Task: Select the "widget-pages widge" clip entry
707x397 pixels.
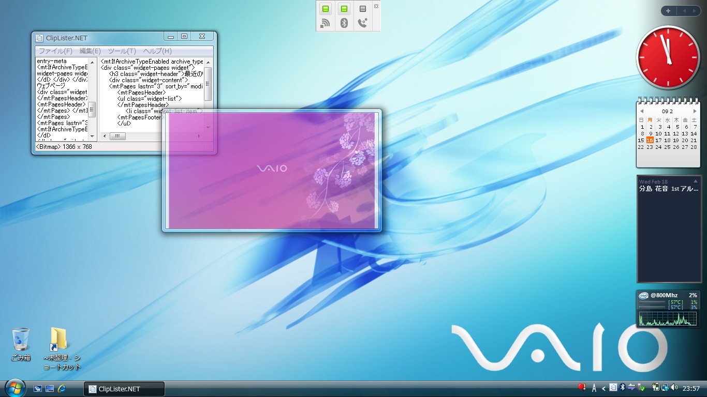Action: point(62,73)
